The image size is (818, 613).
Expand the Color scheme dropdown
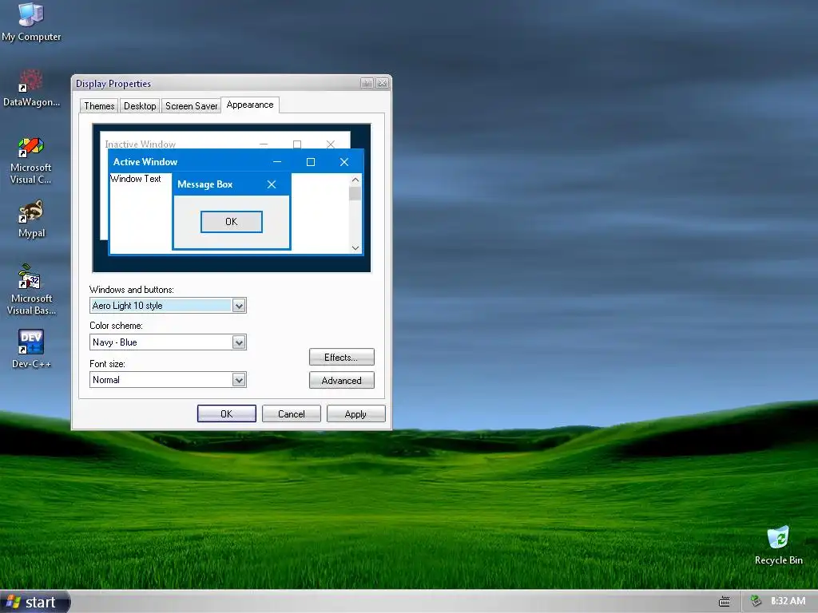click(239, 342)
